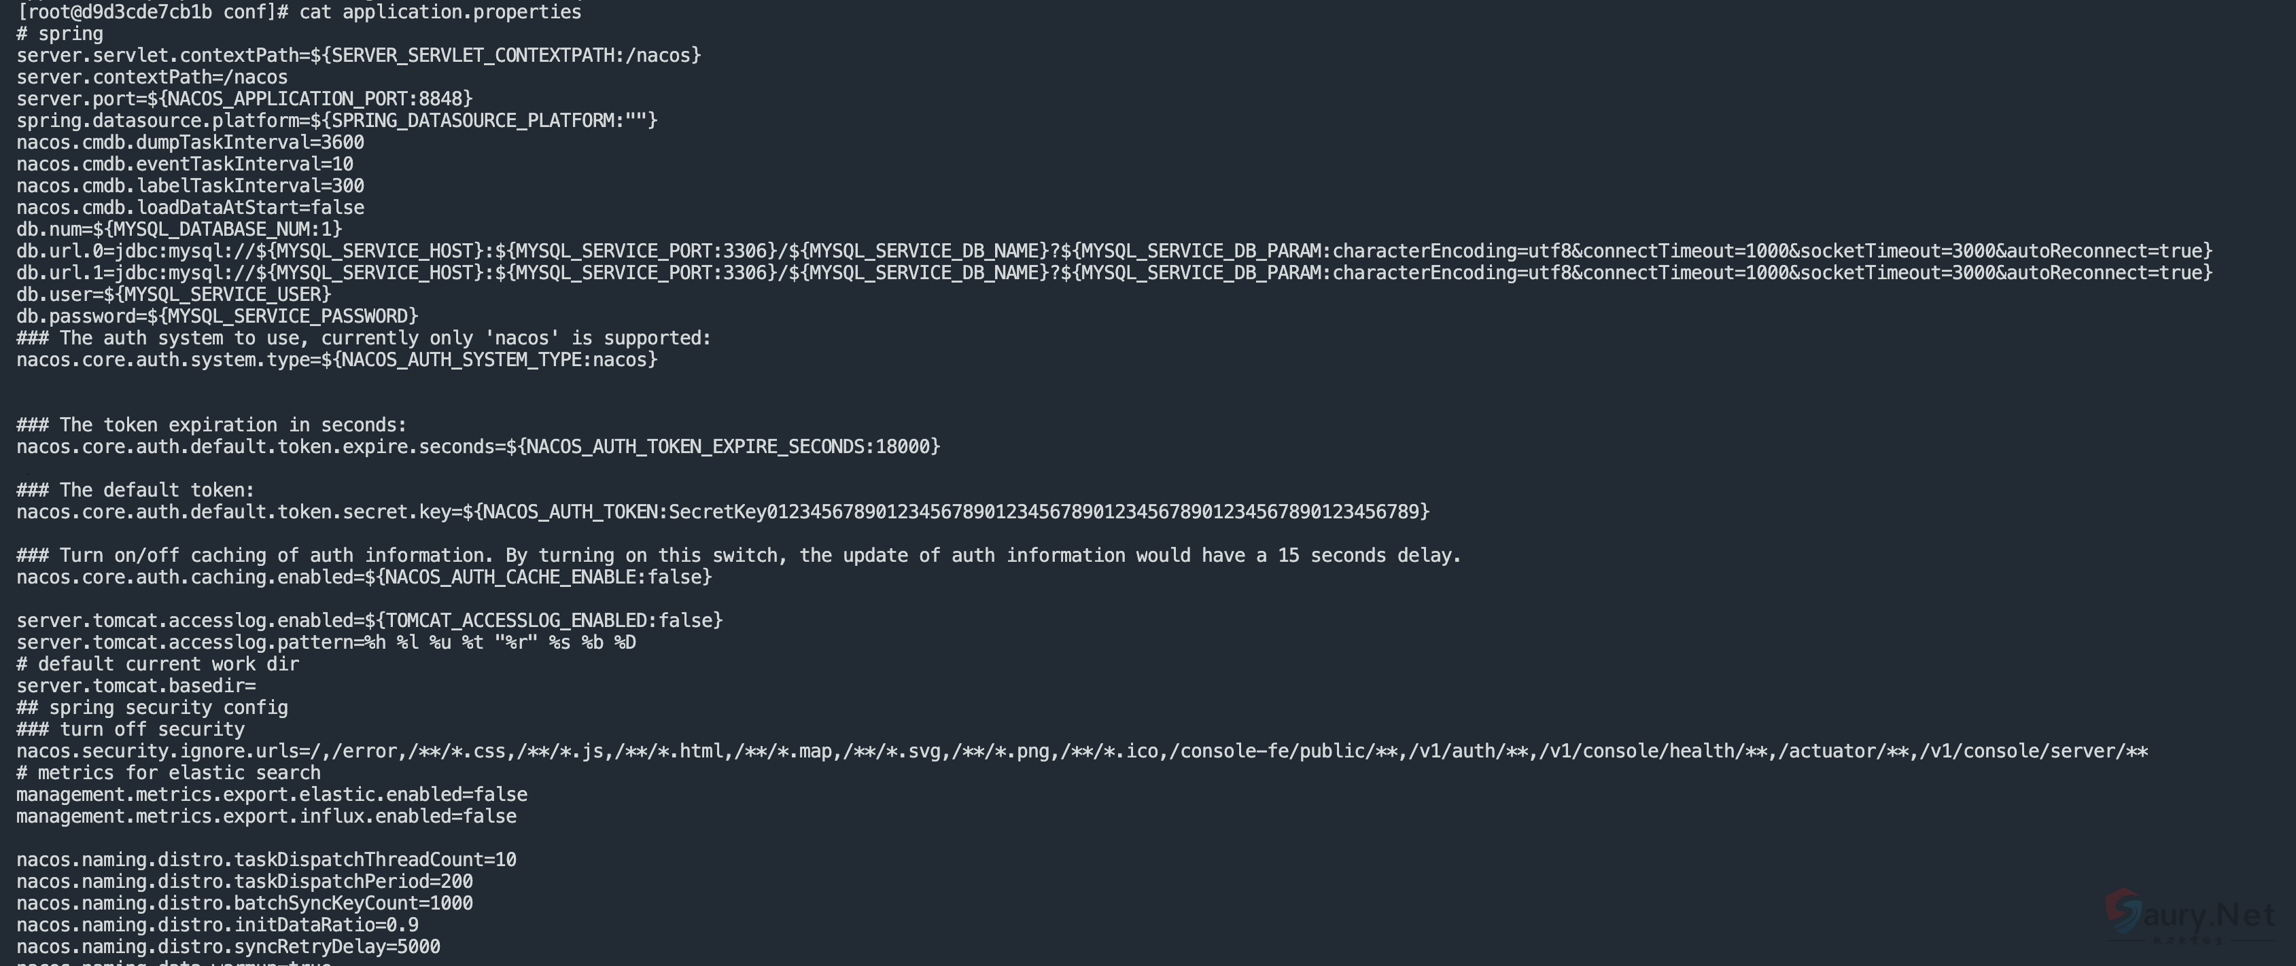The width and height of the screenshot is (2296, 966).
Task: Click the management.metrics.export.influx.enabled line
Action: click(266, 817)
